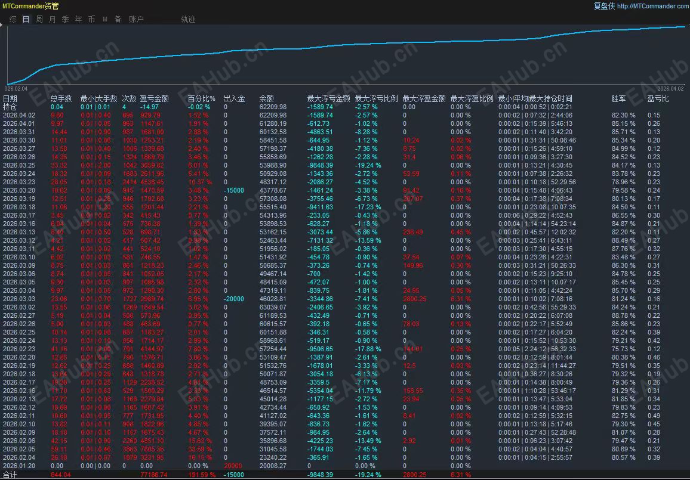Click the float profit value 2800.25 on 2026.03.03
This screenshot has width=690, height=480.
pyautogui.click(x=414, y=299)
